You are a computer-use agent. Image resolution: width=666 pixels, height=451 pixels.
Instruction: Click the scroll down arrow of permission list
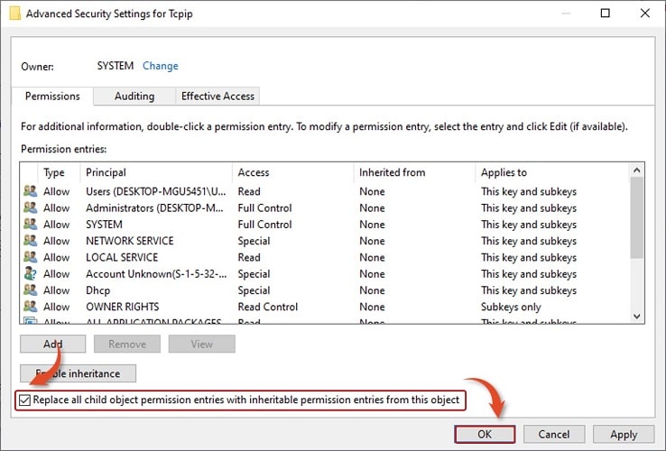pos(637,316)
